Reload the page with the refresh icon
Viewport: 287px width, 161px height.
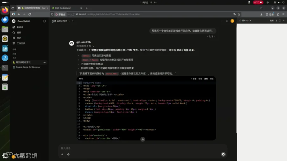(30, 14)
